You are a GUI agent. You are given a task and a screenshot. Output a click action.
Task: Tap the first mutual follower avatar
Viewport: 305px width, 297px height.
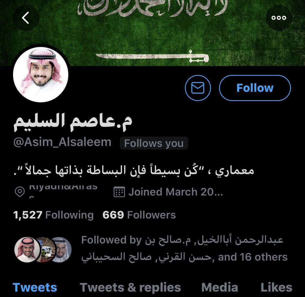(x=27, y=250)
